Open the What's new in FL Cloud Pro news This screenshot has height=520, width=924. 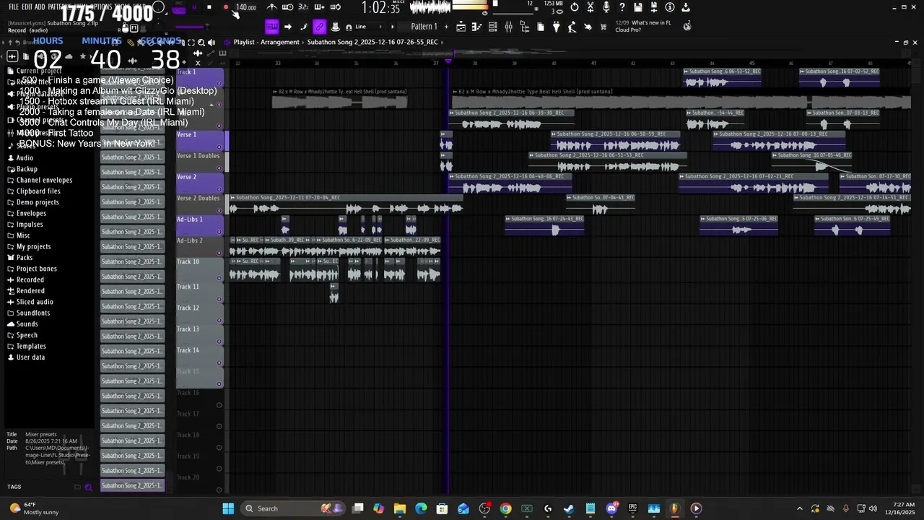pyautogui.click(x=645, y=27)
